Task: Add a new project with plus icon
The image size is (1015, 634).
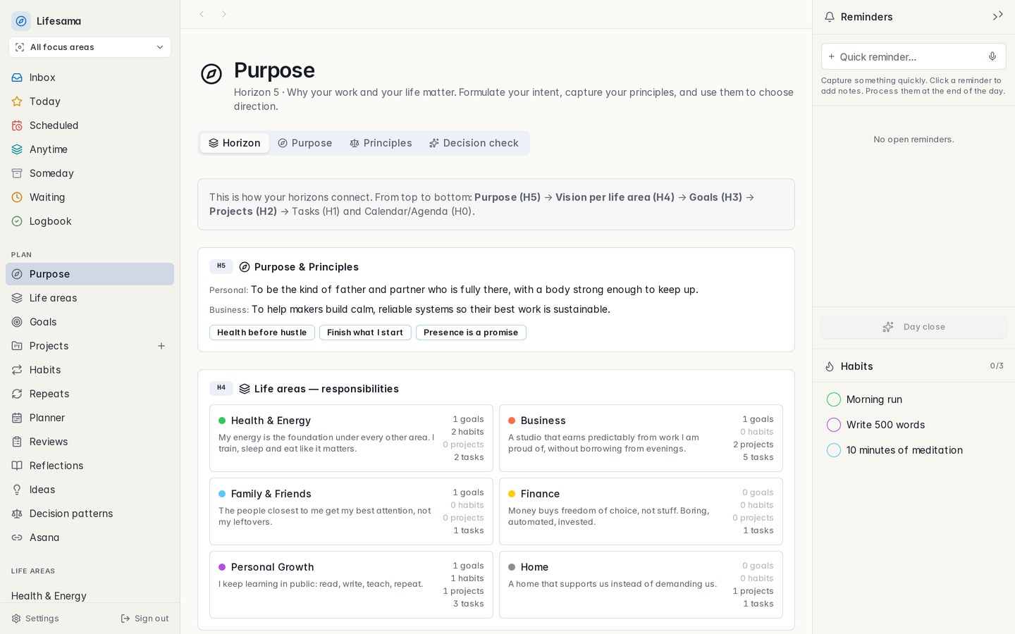Action: pyautogui.click(x=161, y=346)
